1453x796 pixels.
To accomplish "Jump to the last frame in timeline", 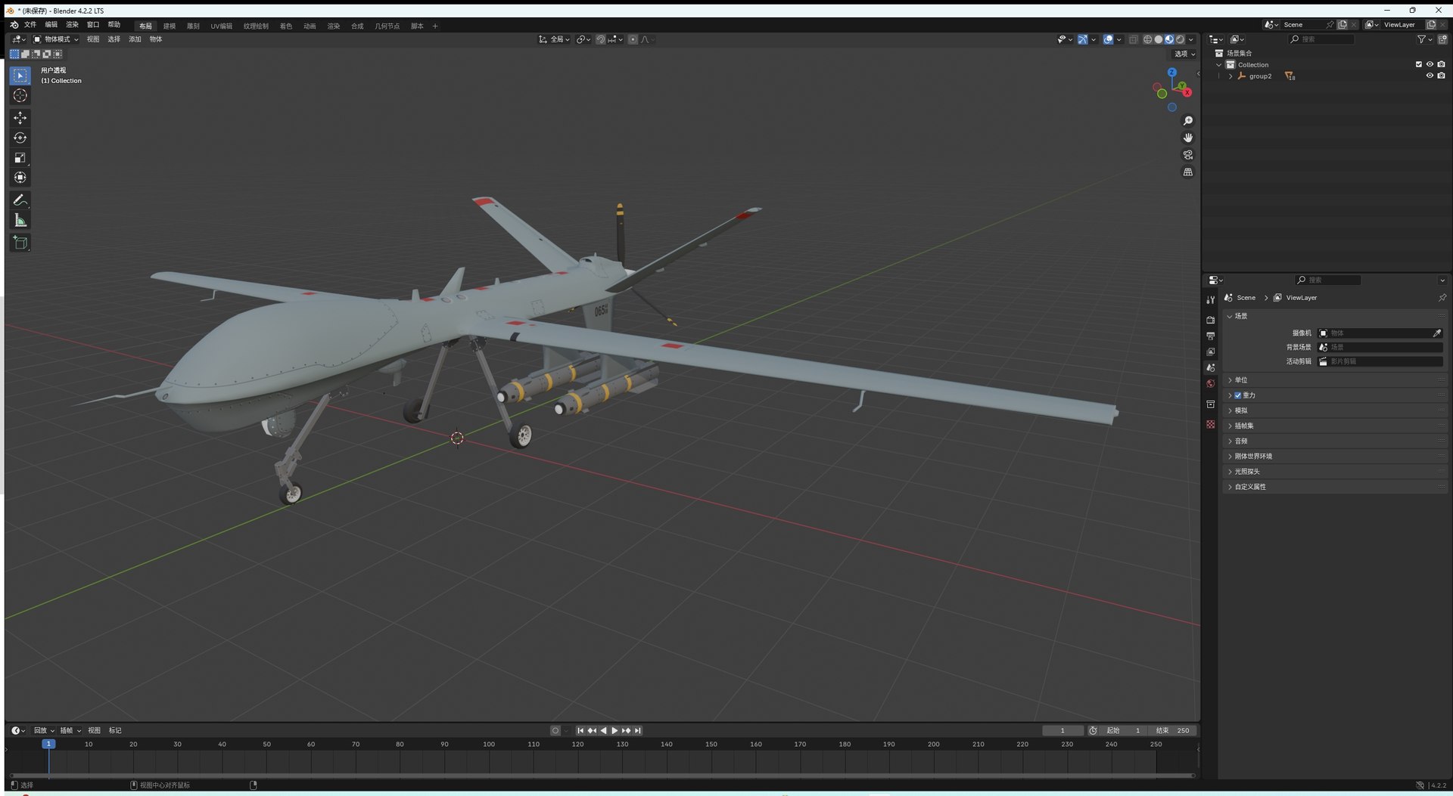I will pyautogui.click(x=638, y=730).
